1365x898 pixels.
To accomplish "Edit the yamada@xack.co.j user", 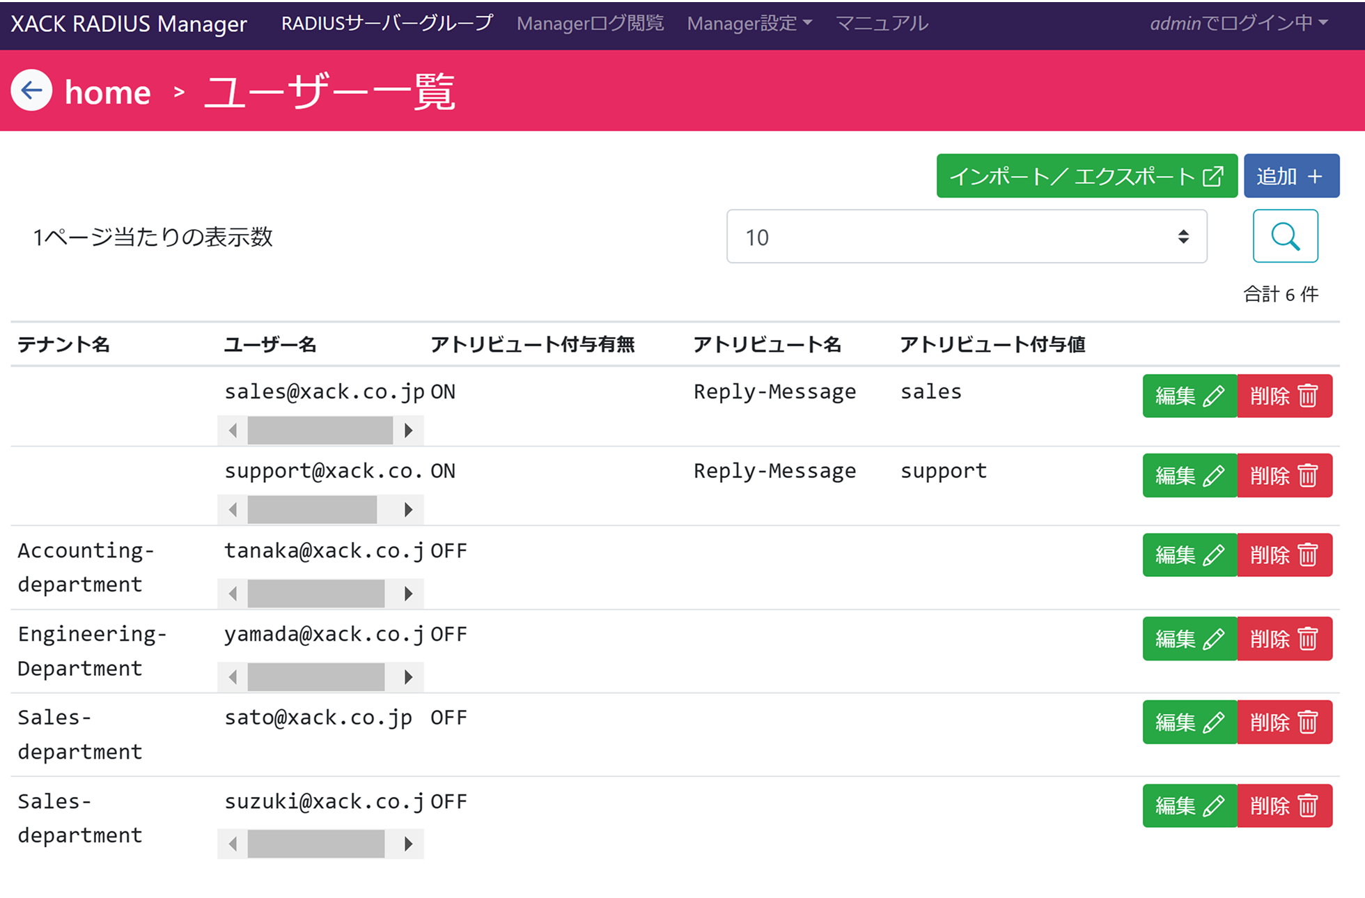I will (1189, 638).
